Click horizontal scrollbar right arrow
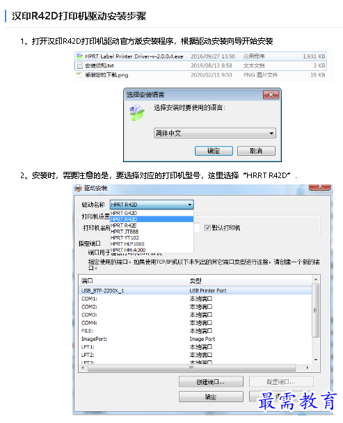 (x=308, y=368)
